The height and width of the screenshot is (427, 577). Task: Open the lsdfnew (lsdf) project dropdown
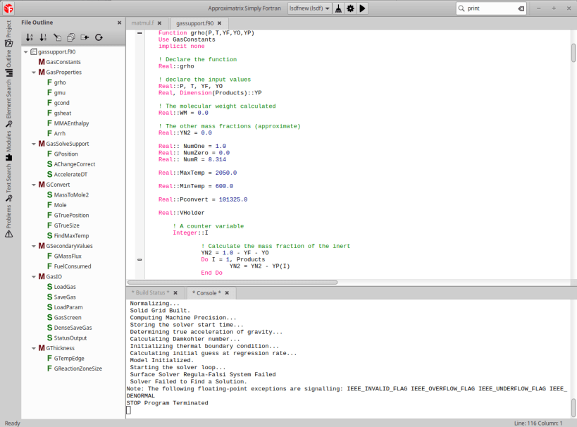310,8
